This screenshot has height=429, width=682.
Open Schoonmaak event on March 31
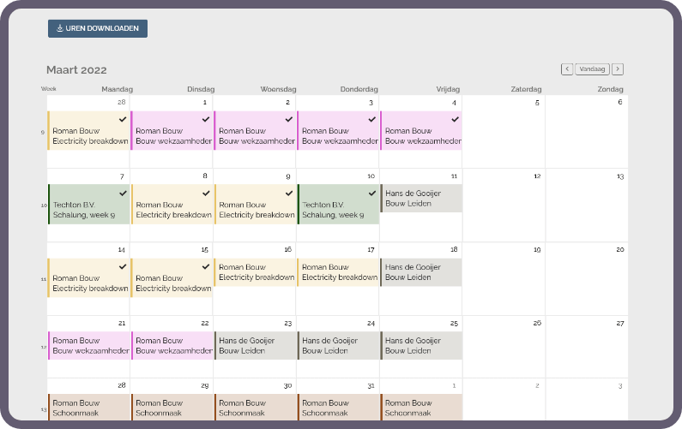tap(338, 408)
